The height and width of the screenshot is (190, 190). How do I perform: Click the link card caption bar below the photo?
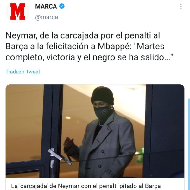coord(95,184)
